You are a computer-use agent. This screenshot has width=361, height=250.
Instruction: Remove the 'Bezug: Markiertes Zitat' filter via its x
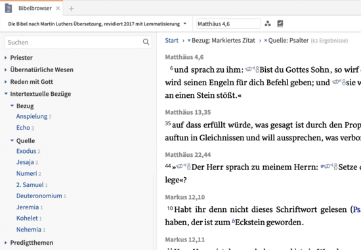(x=189, y=41)
